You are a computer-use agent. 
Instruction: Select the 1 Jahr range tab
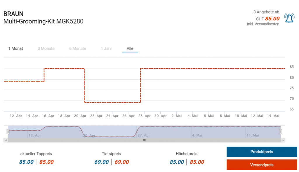point(106,48)
